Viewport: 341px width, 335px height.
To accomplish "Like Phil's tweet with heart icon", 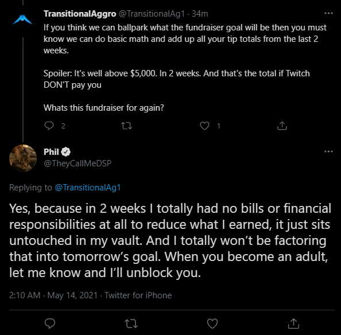I will tap(212, 324).
